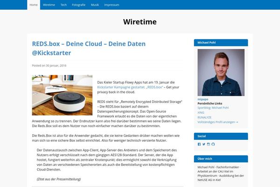Open the GitHub social icon
Viewport: 280px width, 187px height.
click(x=213, y=144)
